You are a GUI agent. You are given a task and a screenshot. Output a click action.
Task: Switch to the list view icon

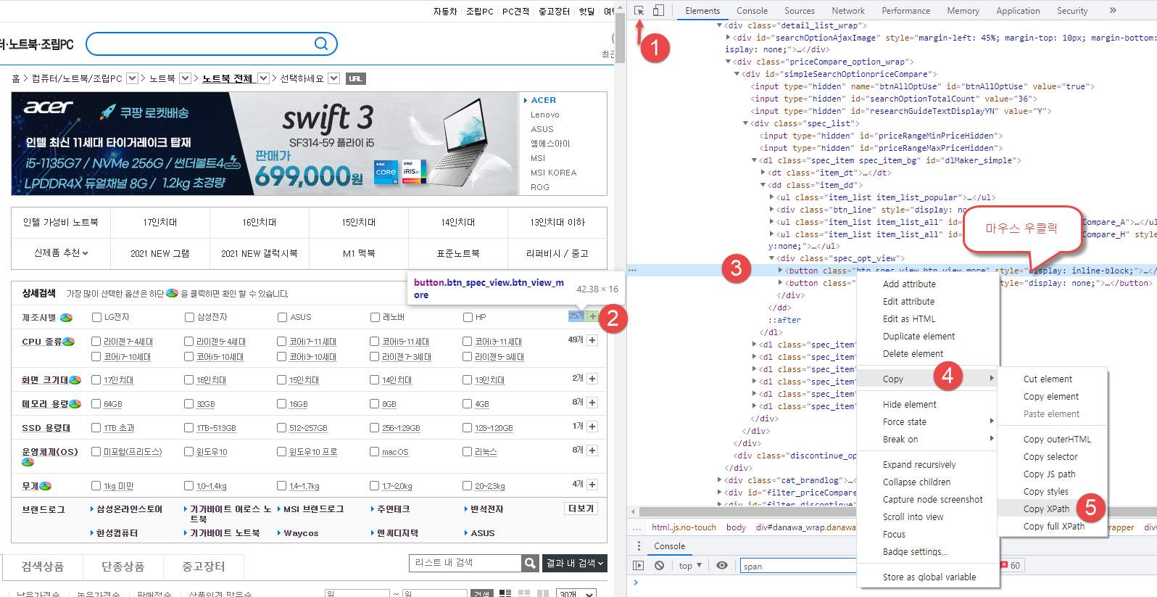coord(505,594)
